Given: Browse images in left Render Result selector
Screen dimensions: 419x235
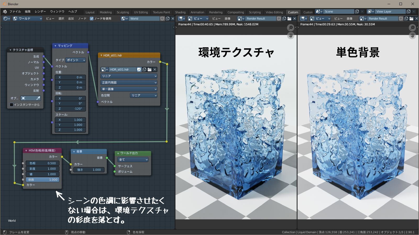Looking at the screenshot, I should (241, 19).
